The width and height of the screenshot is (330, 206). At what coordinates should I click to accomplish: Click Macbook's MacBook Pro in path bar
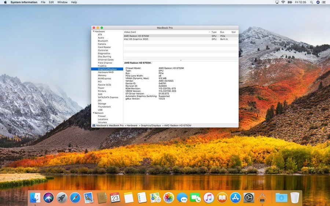(110, 126)
